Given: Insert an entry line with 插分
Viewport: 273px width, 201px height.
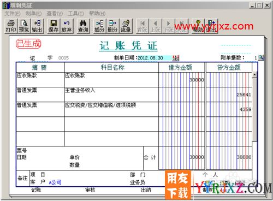Looking at the screenshot, I should point(99,26).
